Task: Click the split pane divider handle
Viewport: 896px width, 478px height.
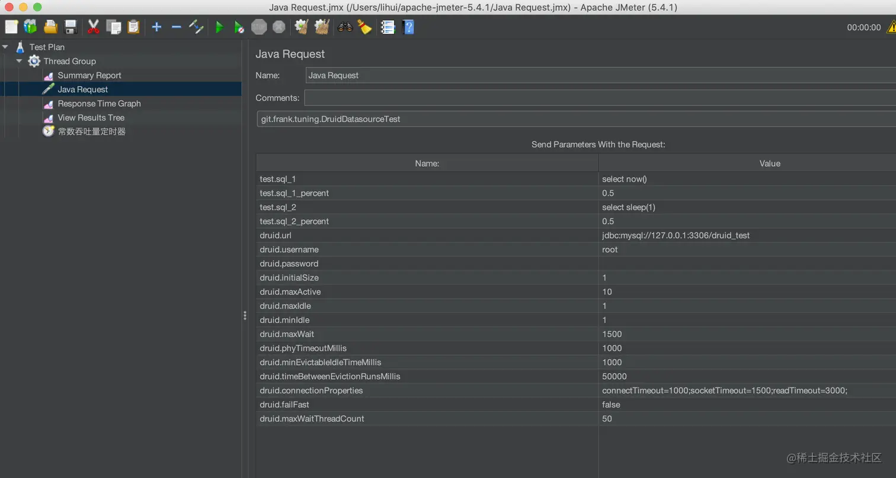Action: (245, 316)
